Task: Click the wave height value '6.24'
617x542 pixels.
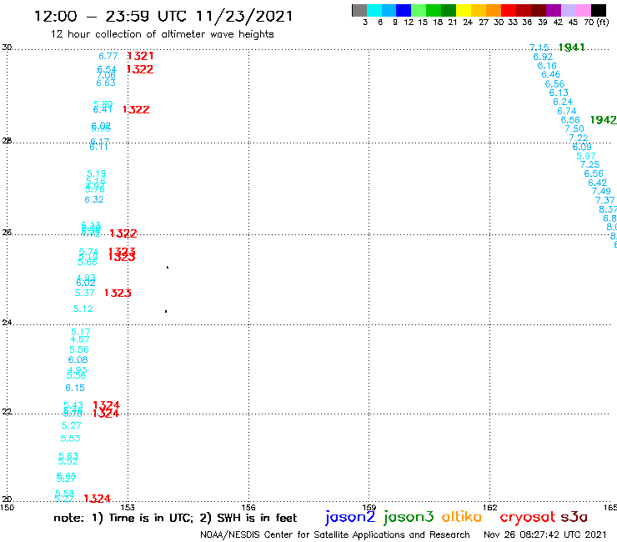Action: click(563, 102)
